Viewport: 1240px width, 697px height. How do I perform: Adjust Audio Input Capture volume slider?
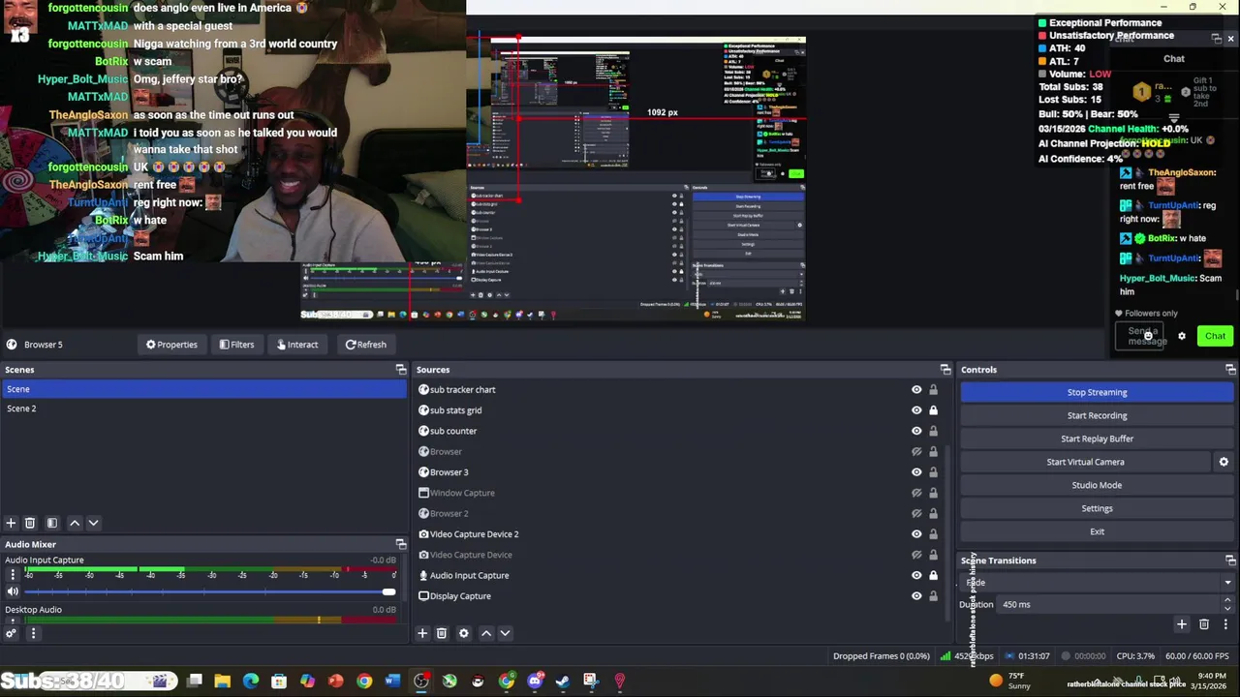point(209,591)
